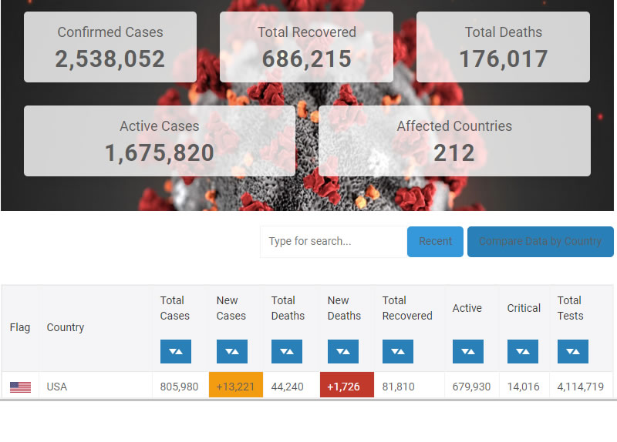Open the Affected Countries card
617x442 pixels.
pos(454,141)
